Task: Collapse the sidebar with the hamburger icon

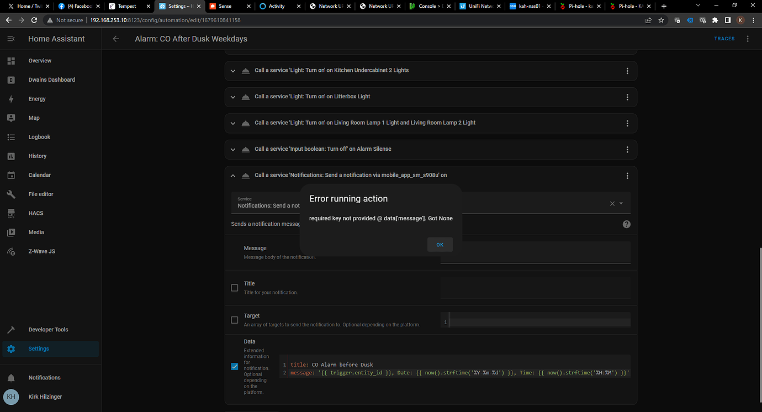Action: click(11, 38)
